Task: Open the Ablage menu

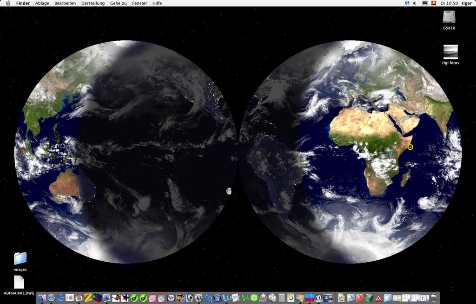Action: coord(42,3)
